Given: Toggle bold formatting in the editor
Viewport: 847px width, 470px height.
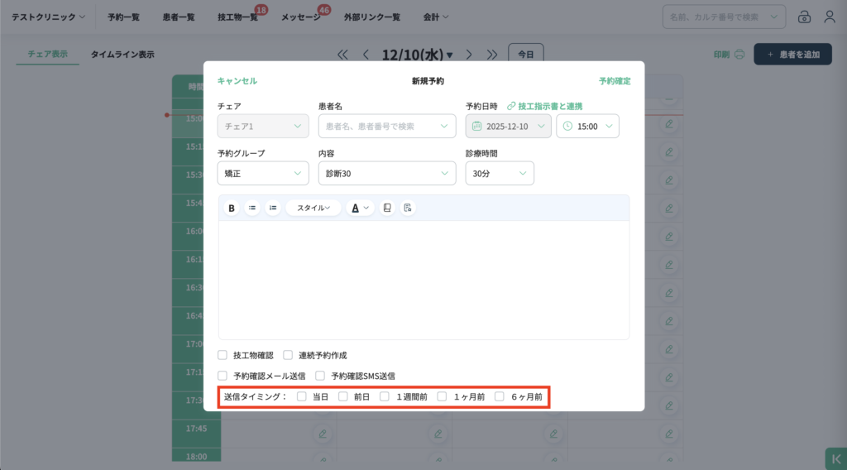Looking at the screenshot, I should (x=232, y=208).
